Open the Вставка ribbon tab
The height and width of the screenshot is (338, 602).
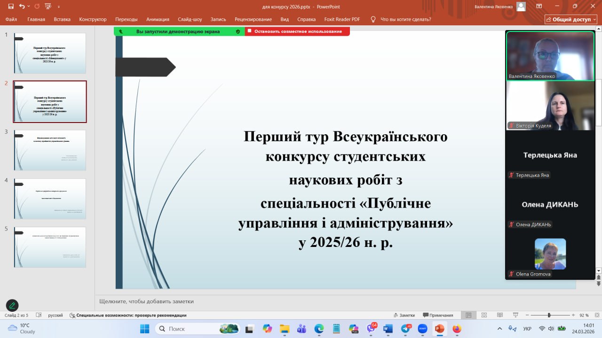pos(62,19)
